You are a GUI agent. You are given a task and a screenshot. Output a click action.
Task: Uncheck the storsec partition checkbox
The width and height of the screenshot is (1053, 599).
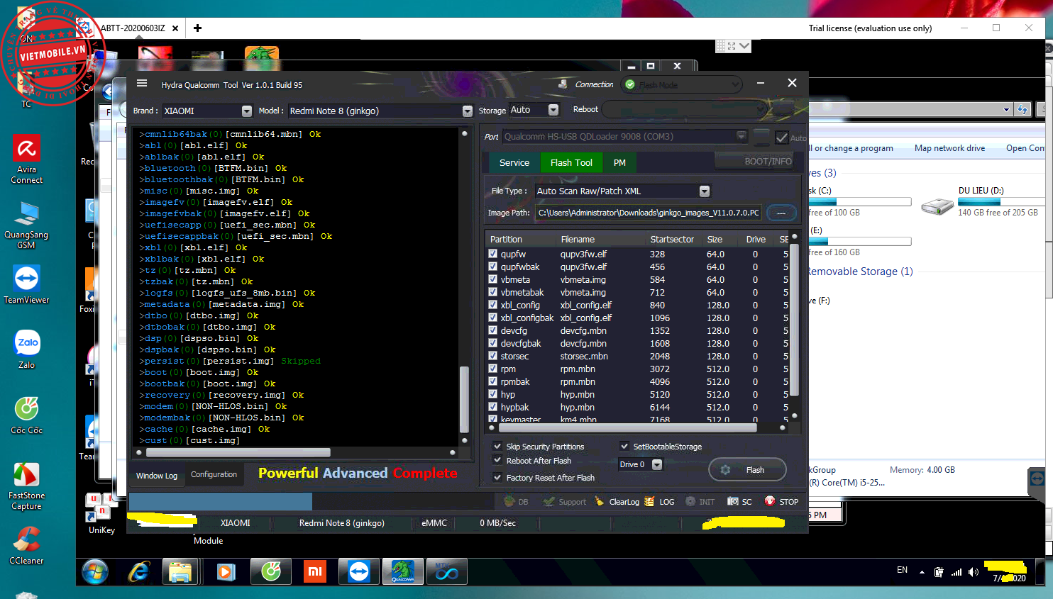(x=493, y=356)
